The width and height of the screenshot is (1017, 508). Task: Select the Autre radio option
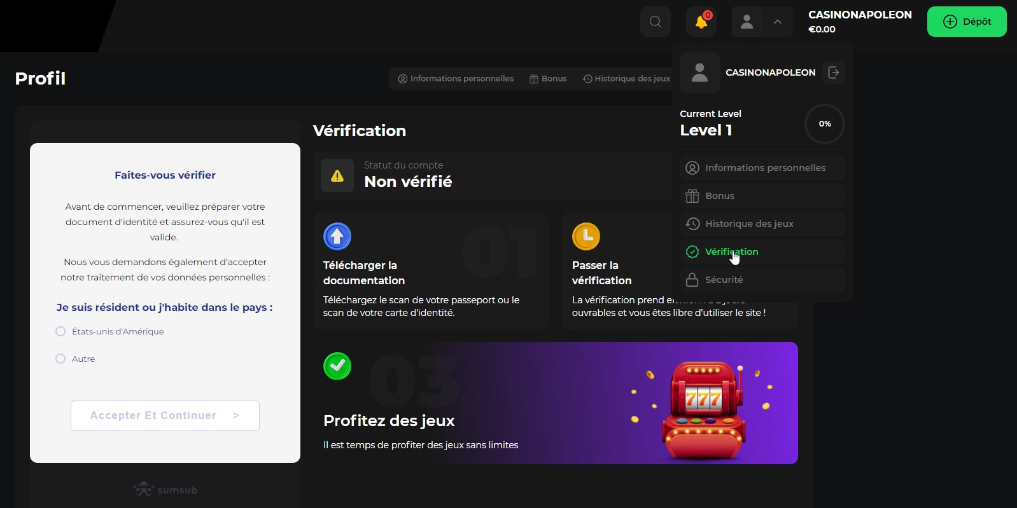pos(60,359)
